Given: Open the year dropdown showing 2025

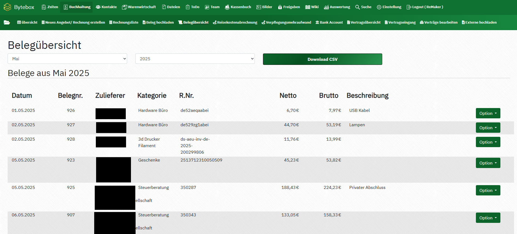Looking at the screenshot, I should click(x=195, y=59).
